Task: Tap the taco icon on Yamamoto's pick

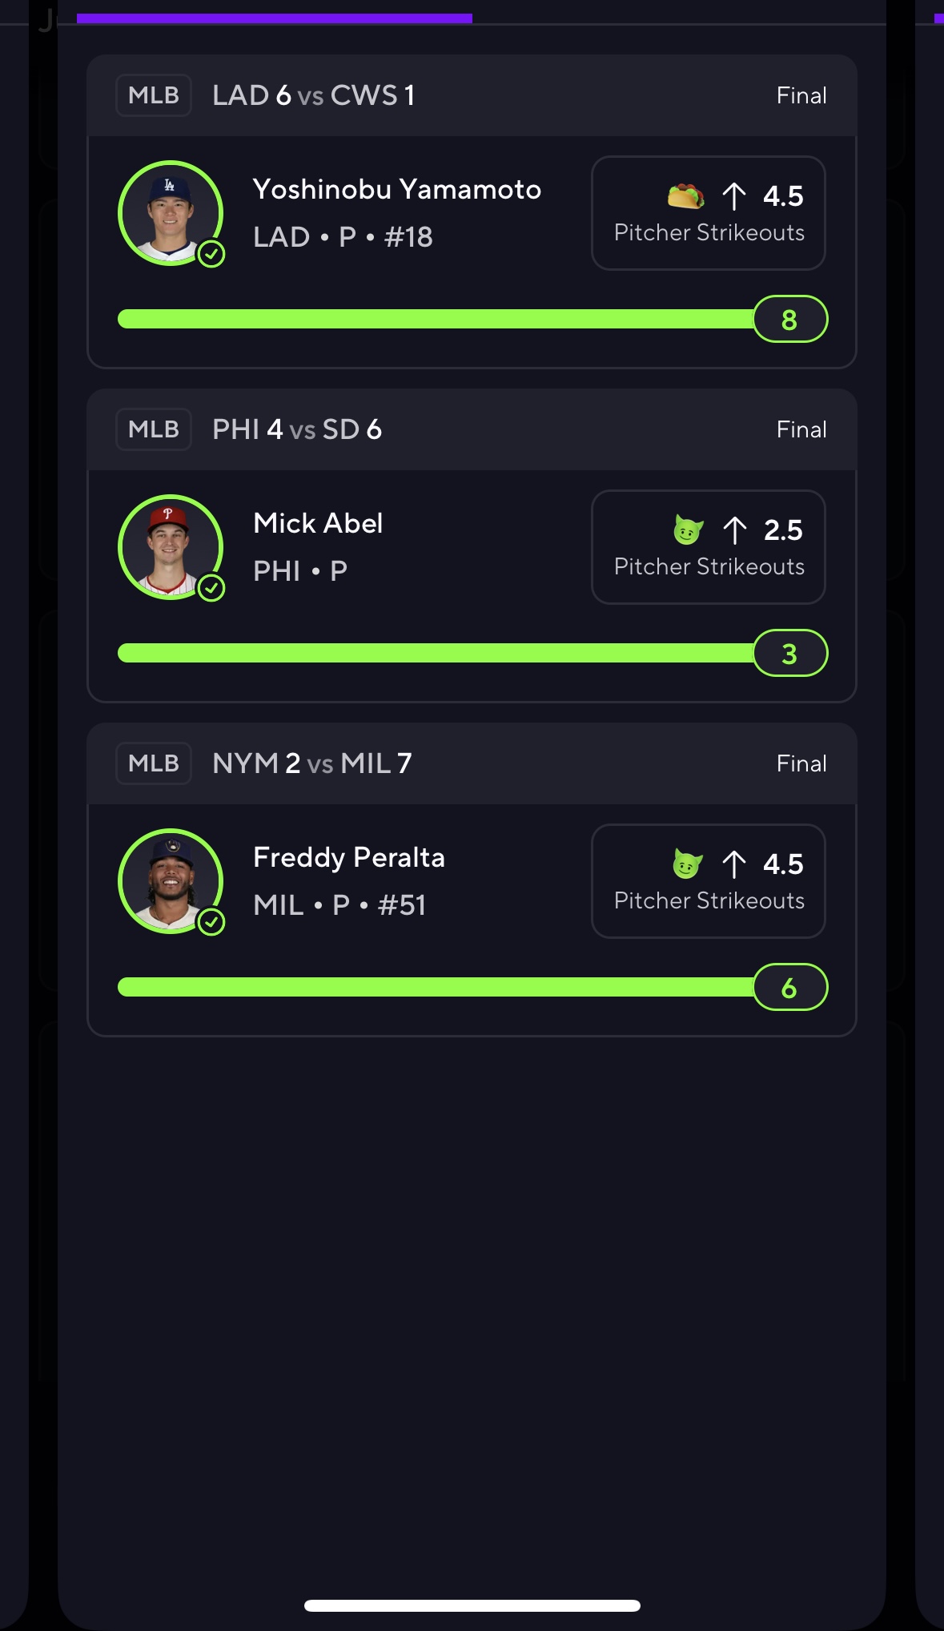Action: (x=686, y=195)
